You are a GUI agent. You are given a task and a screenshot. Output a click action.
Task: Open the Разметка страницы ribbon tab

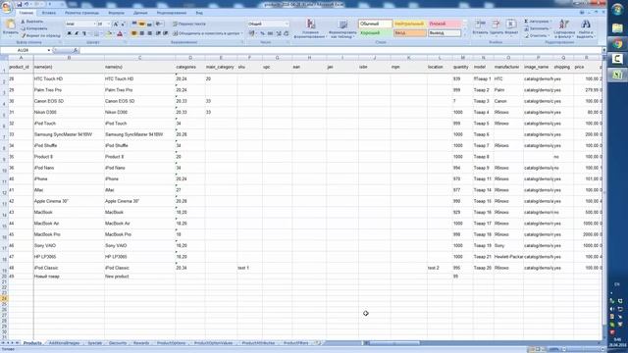(x=81, y=13)
